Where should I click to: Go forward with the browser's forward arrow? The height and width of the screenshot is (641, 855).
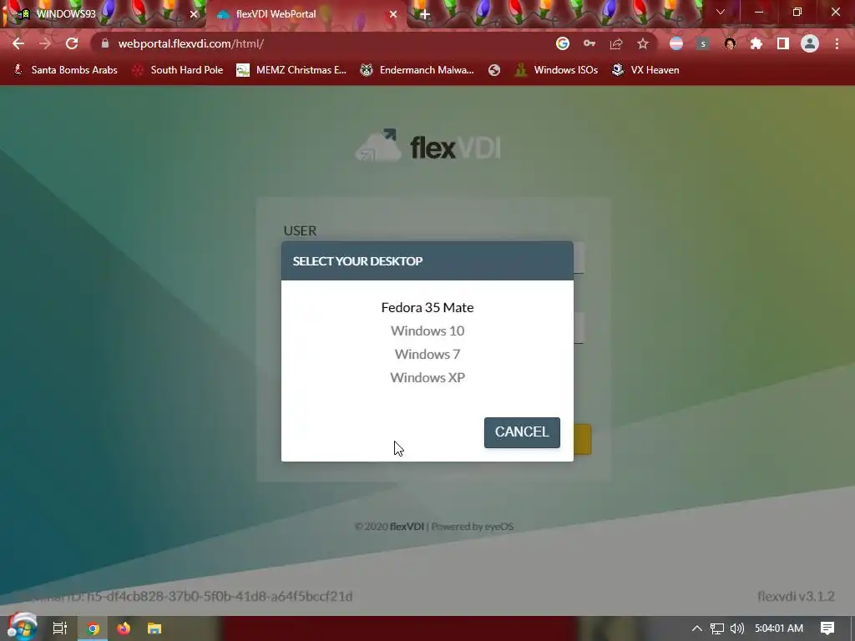click(x=45, y=43)
